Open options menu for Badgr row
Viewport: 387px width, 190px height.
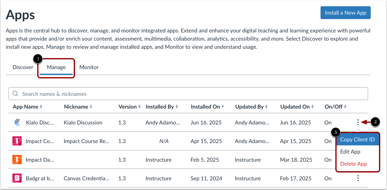point(358,178)
